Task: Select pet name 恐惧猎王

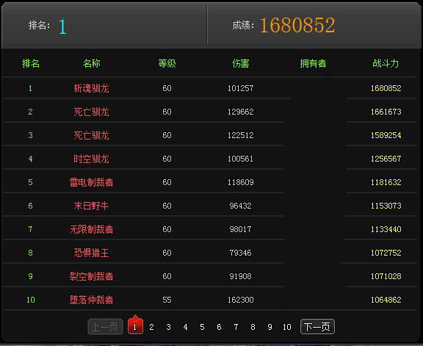Action: click(92, 253)
